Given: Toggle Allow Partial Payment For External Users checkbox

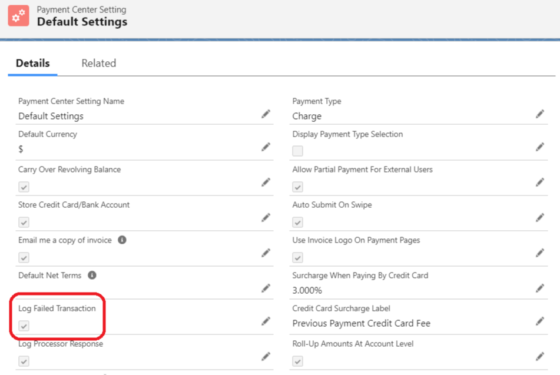Looking at the screenshot, I should tap(298, 187).
